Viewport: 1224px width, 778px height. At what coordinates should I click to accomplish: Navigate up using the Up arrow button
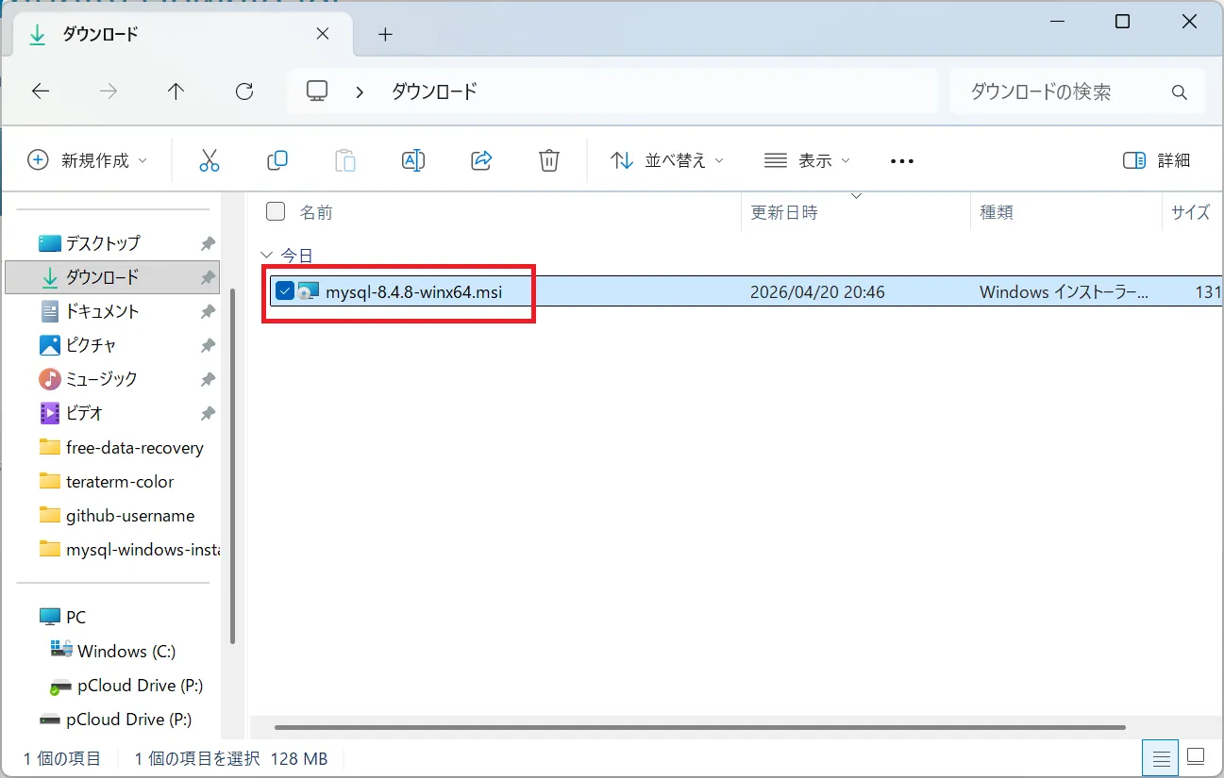click(x=176, y=91)
